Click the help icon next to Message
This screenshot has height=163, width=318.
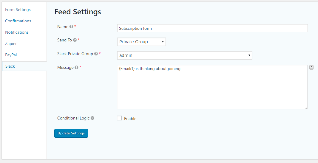(76, 67)
